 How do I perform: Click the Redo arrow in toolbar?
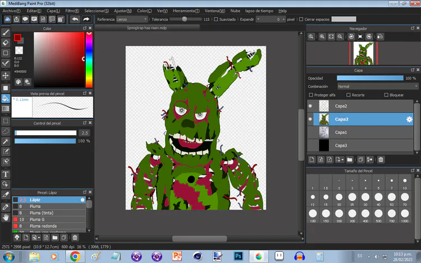pos(86,19)
